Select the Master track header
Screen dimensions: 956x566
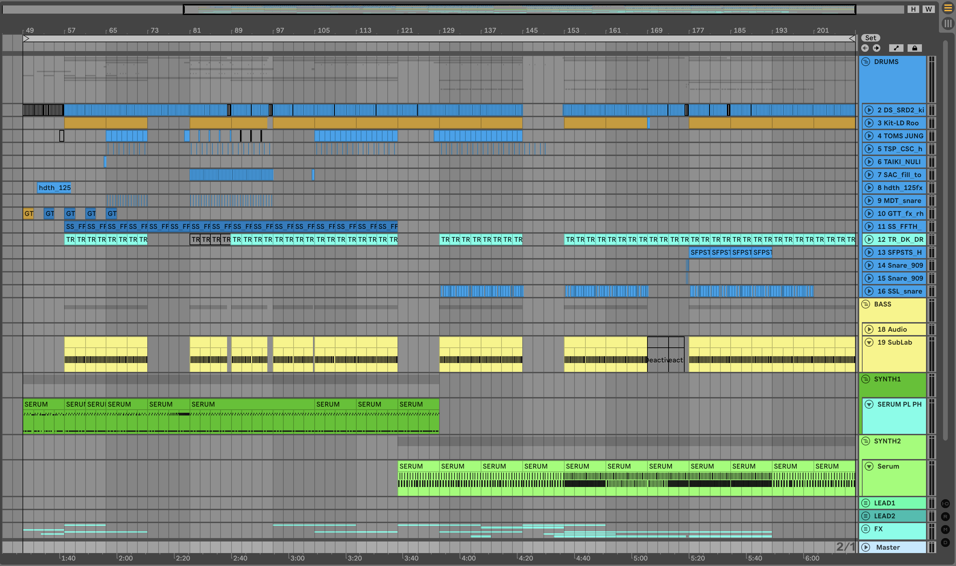(893, 547)
